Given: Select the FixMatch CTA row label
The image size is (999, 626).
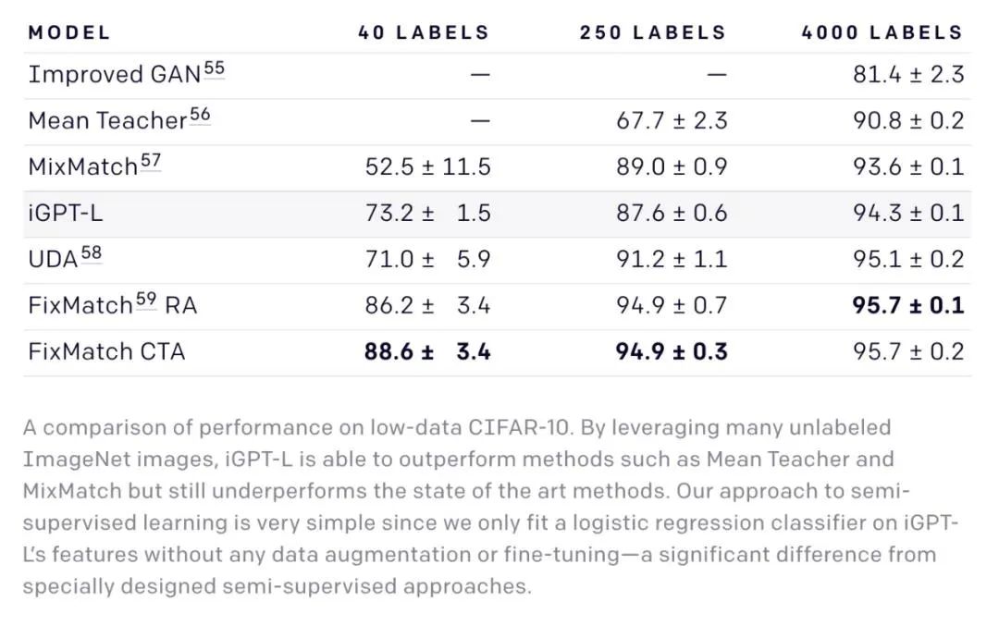Looking at the screenshot, I should tap(106, 352).
